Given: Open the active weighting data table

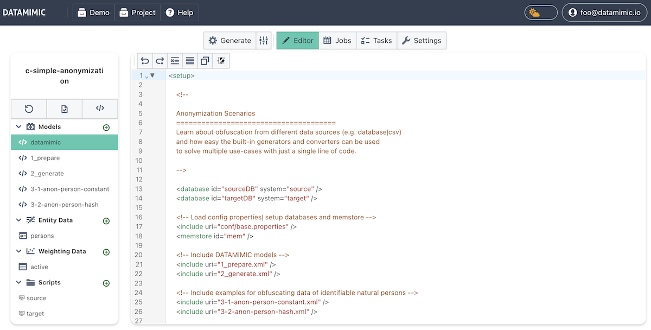Looking at the screenshot, I should (x=65, y=267).
